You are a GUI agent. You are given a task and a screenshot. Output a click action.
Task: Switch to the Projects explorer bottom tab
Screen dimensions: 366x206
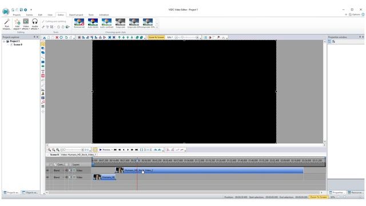(x=11, y=193)
